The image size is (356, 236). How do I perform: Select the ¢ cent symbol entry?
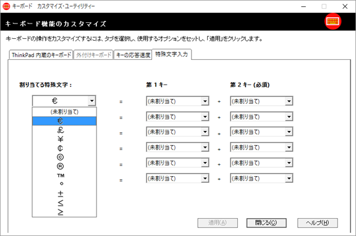[64, 148]
